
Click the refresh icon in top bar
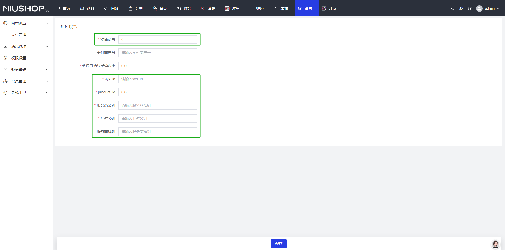click(453, 8)
